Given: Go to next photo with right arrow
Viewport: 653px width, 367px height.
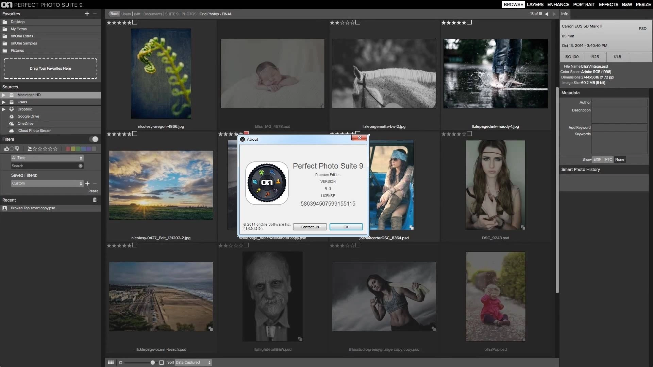Looking at the screenshot, I should (554, 14).
